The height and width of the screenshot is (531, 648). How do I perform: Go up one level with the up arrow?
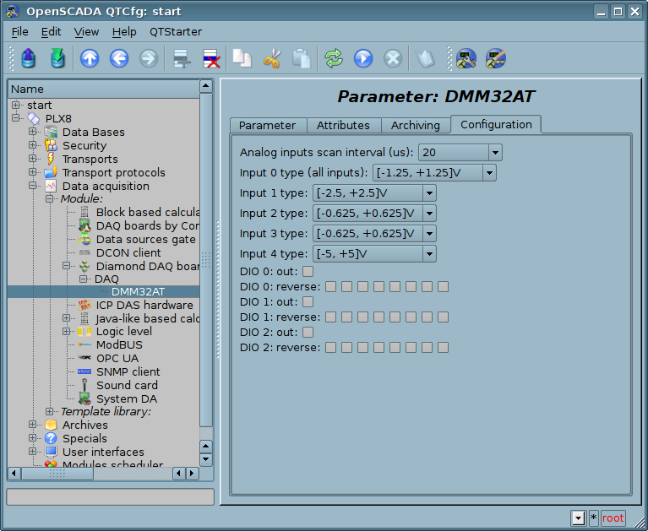click(x=90, y=58)
